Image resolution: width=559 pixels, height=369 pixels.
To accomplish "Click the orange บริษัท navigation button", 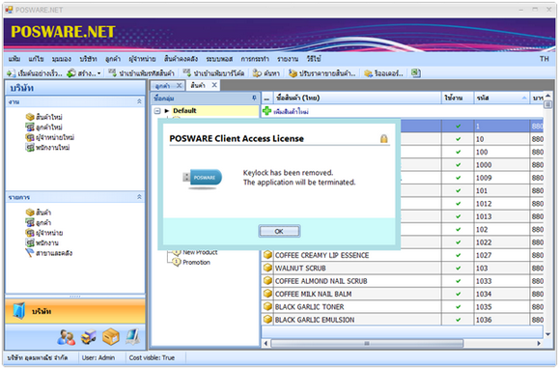I will (x=75, y=311).
